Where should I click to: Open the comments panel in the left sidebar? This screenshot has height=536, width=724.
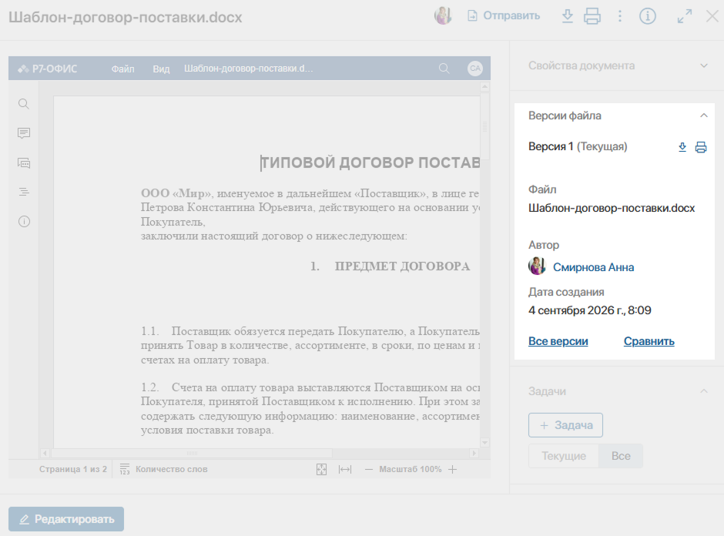tap(24, 133)
